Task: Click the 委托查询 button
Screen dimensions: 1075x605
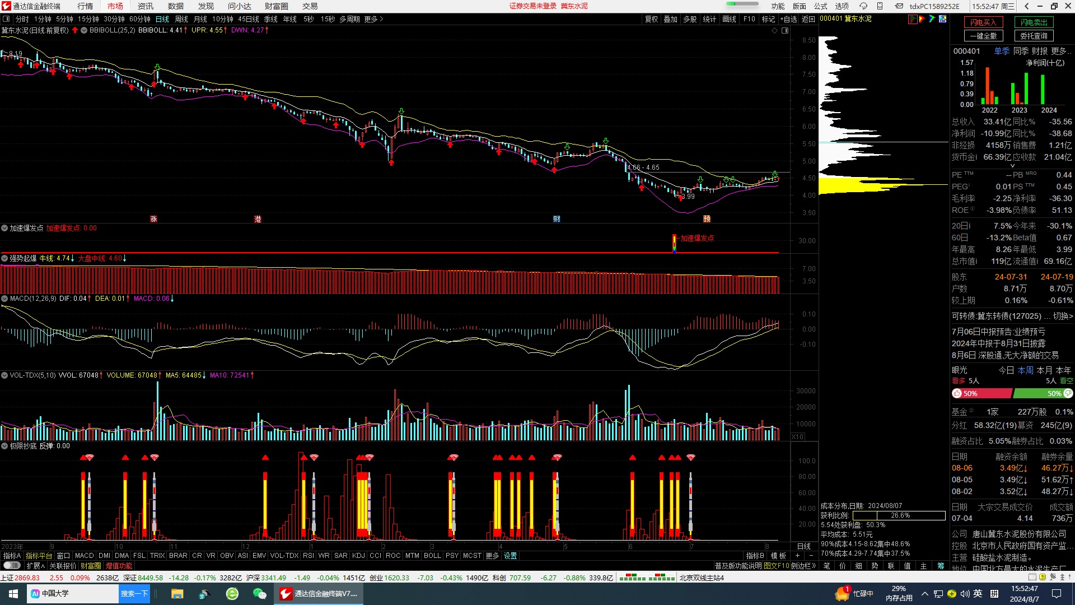Action: [1034, 36]
